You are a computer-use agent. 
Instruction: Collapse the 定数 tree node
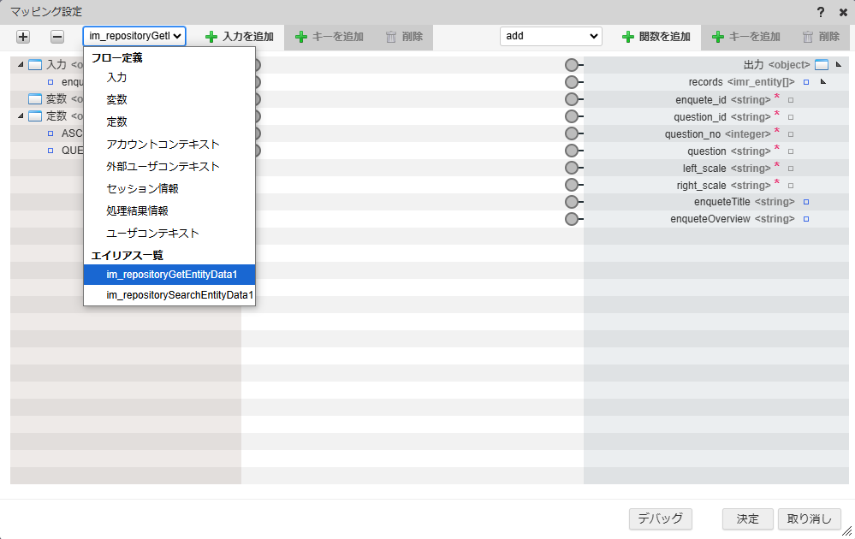coord(20,115)
